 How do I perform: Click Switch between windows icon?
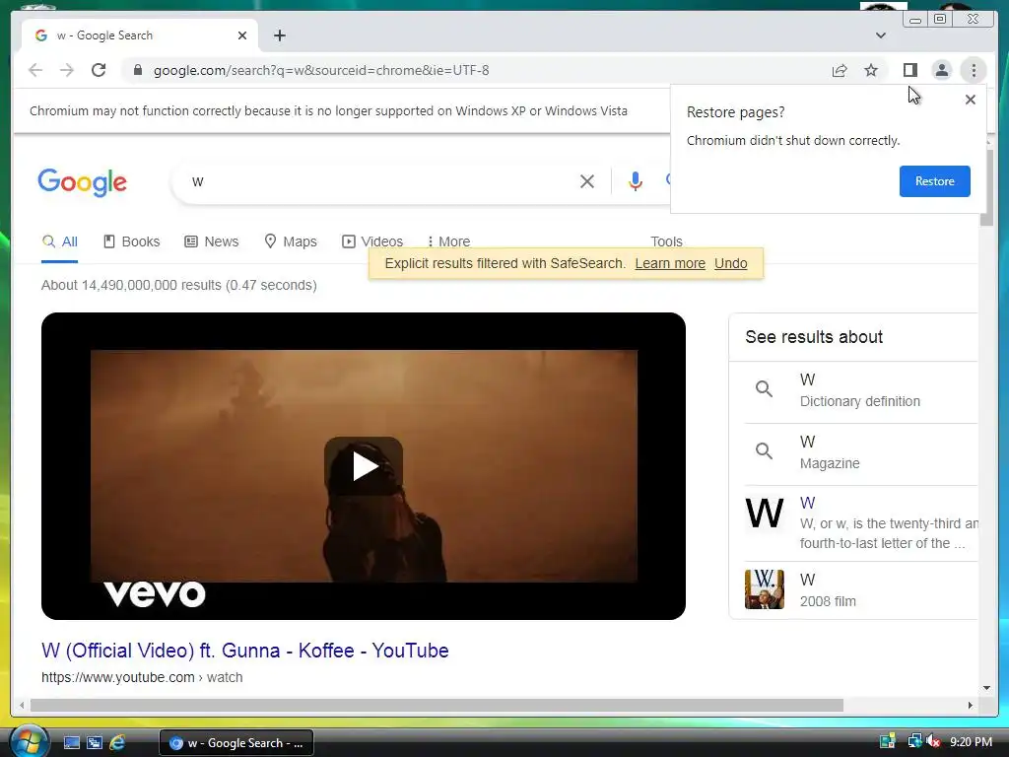point(95,743)
